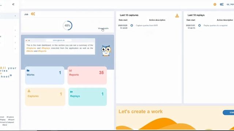Click the 'Let's create a work' heading
234x131 pixels.
[x=140, y=112]
